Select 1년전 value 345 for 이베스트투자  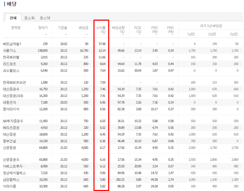point(193,166)
